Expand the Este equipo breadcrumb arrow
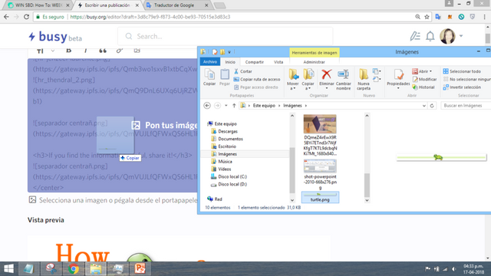The image size is (491, 276). 279,106
